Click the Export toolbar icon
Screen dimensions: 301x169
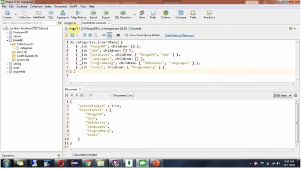pyautogui.click(x=94, y=15)
